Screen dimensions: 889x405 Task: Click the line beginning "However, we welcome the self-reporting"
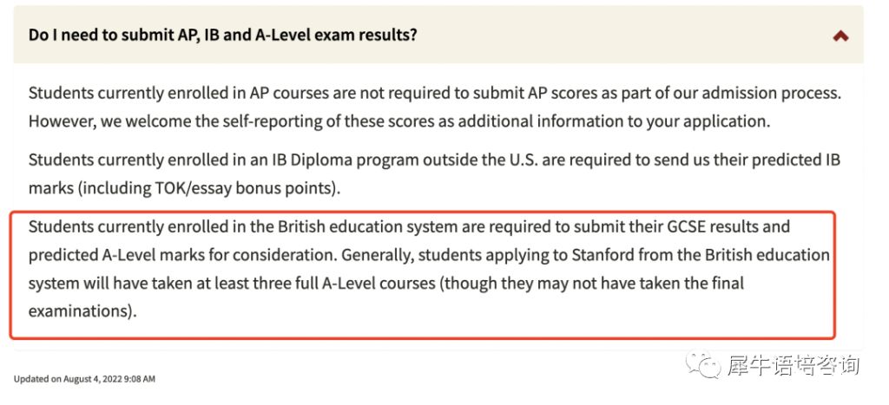[399, 121]
